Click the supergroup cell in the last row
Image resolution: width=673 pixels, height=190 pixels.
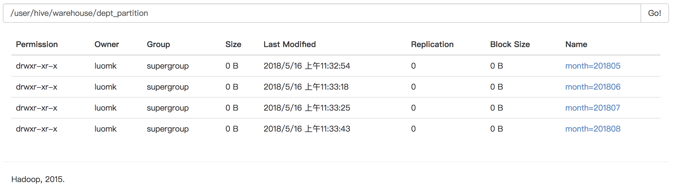(168, 129)
